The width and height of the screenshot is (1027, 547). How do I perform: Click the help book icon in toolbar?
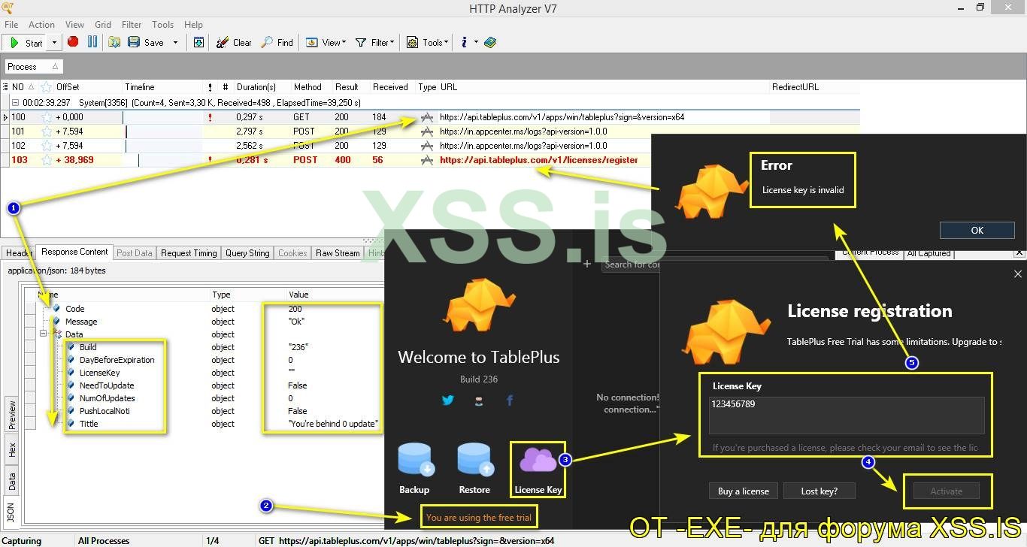490,42
